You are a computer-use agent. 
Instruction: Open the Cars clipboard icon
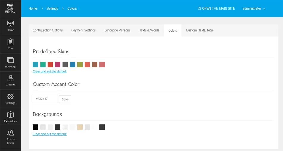(10, 42)
